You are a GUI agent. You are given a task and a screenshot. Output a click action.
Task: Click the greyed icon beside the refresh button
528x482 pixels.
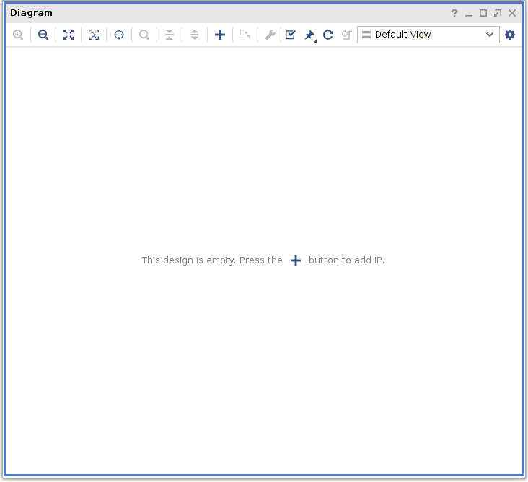point(346,35)
